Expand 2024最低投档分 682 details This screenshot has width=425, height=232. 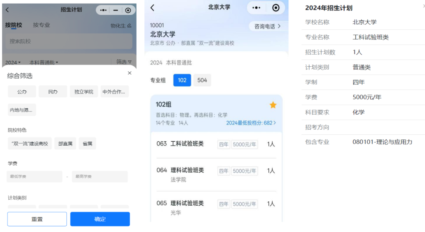[x=251, y=123]
